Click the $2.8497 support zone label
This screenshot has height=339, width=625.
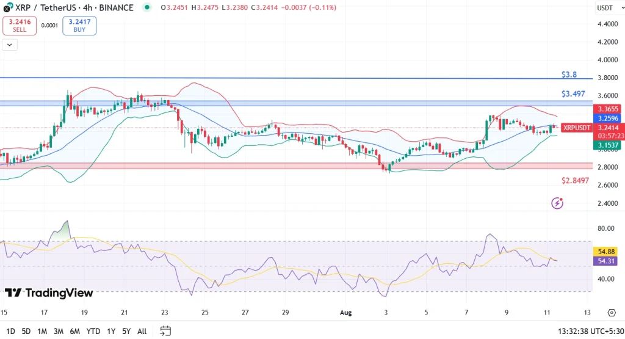pyautogui.click(x=575, y=181)
